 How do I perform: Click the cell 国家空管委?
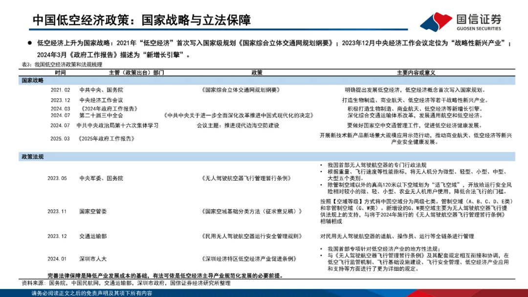pos(93,211)
